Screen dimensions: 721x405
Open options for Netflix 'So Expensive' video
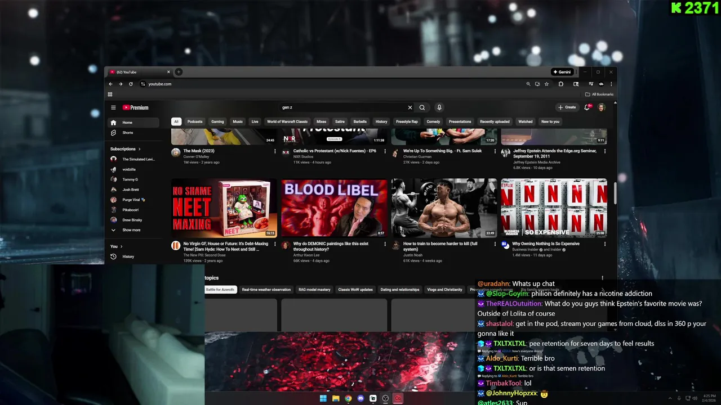pyautogui.click(x=605, y=244)
